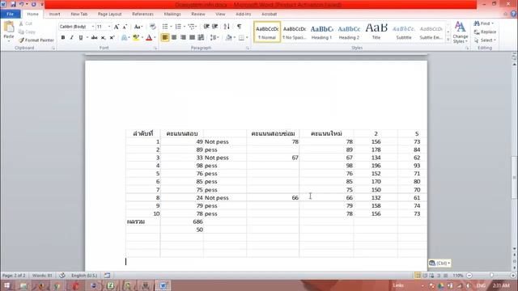The width and height of the screenshot is (518, 291).
Task: Open the Select dropdown in Editing group
Action: tap(485, 40)
